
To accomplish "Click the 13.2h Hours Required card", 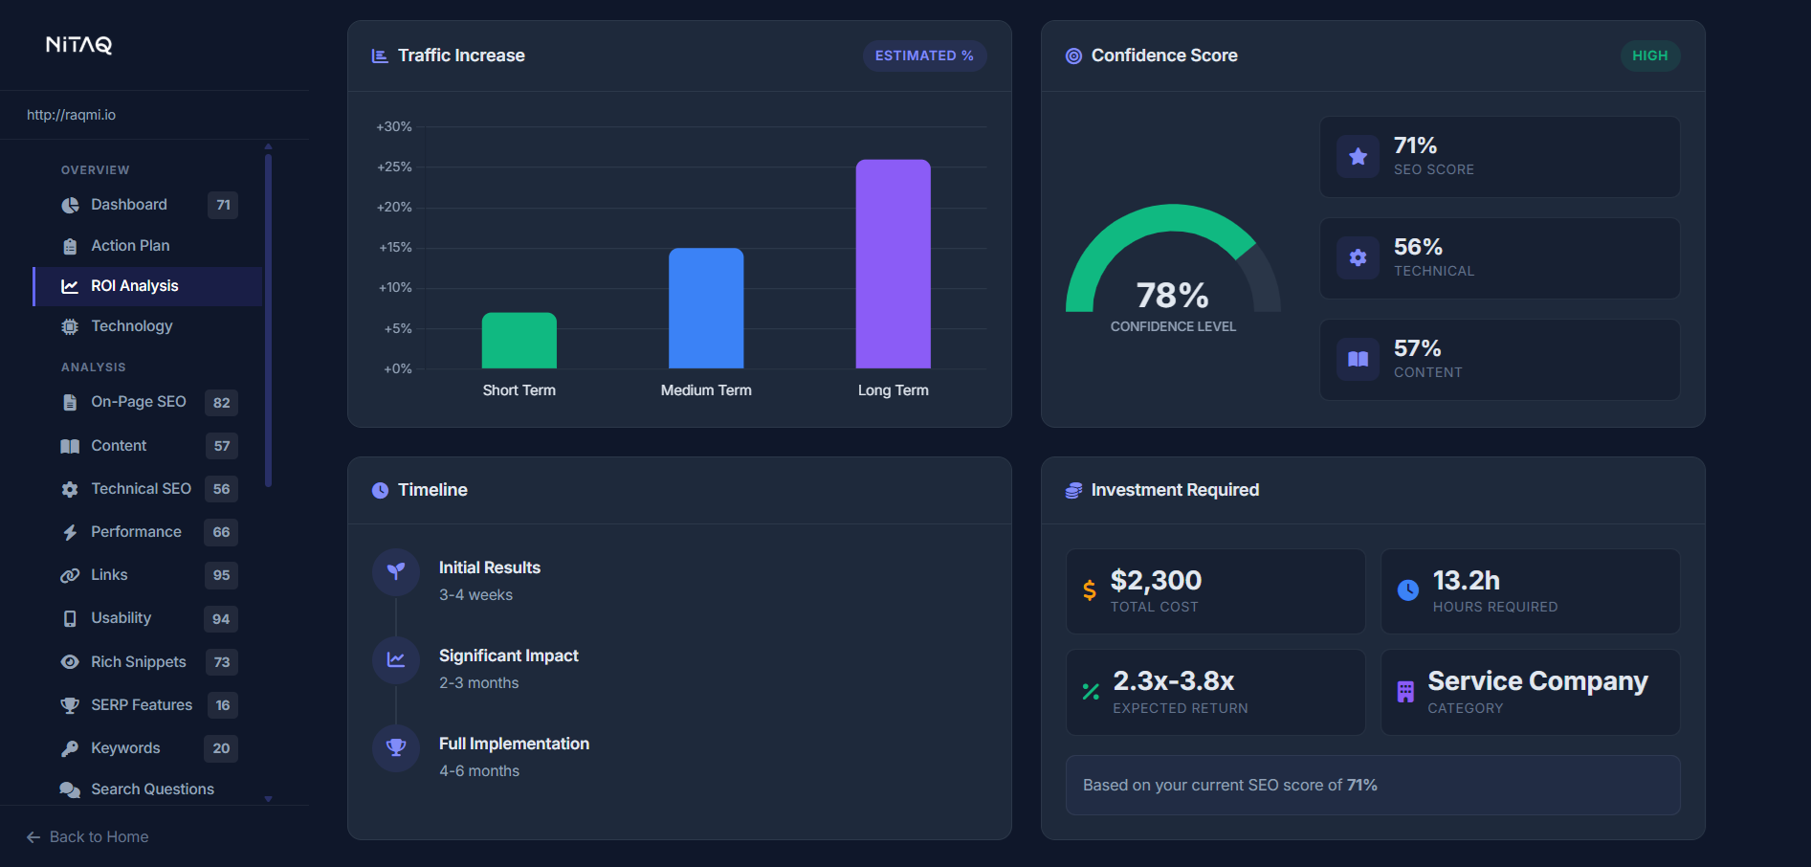I will pyautogui.click(x=1531, y=591).
